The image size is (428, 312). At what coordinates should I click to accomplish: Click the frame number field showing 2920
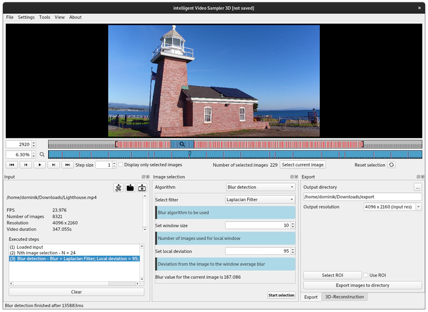[x=19, y=144]
